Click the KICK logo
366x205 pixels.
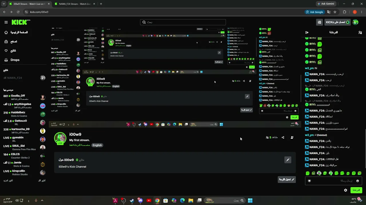(x=21, y=22)
